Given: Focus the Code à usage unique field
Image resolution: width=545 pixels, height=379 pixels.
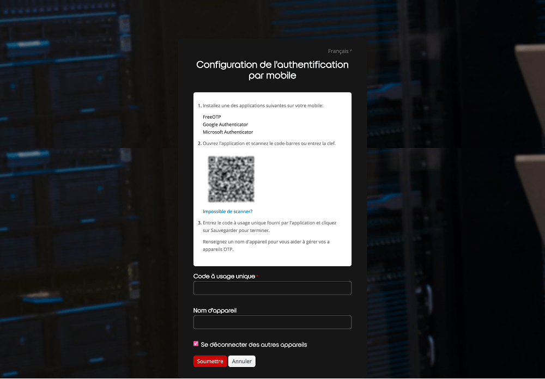Looking at the screenshot, I should 272,288.
